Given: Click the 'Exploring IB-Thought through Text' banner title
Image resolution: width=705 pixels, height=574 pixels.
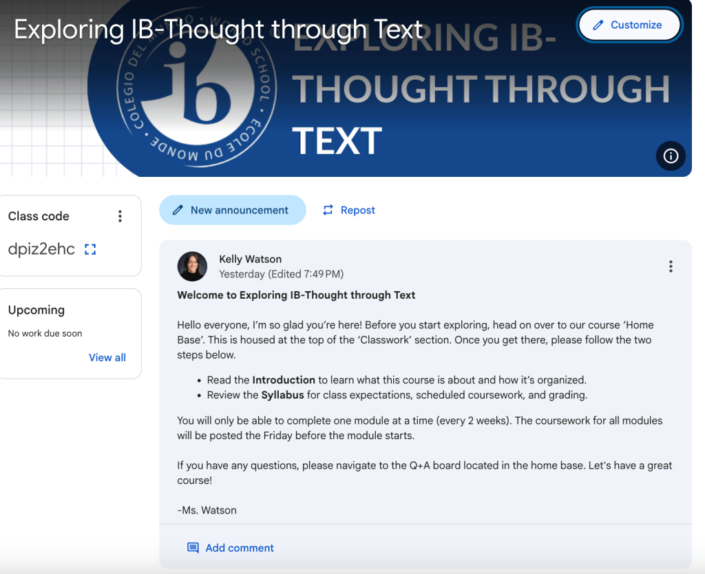Looking at the screenshot, I should pyautogui.click(x=218, y=30).
